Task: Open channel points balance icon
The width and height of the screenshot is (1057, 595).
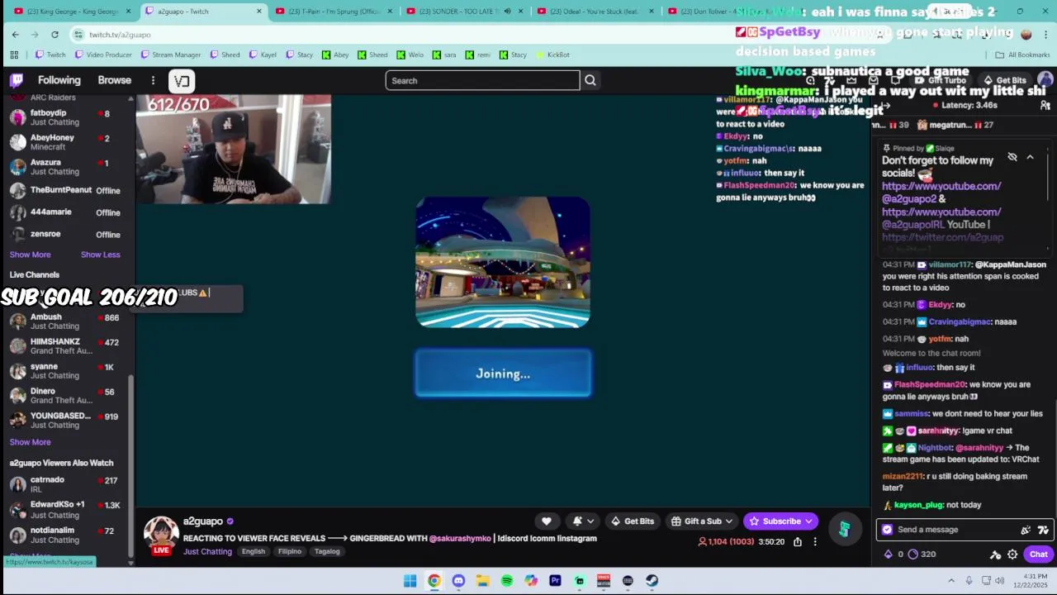Action: pos(912,554)
